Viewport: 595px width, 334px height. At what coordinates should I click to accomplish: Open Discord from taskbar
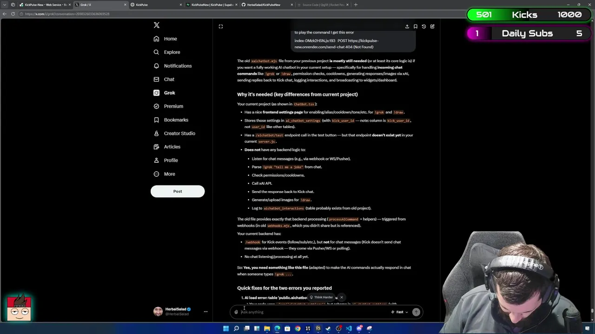coord(359,328)
